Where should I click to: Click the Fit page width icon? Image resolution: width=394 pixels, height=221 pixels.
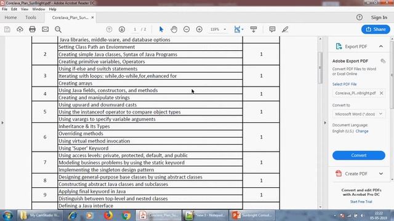coord(237,29)
